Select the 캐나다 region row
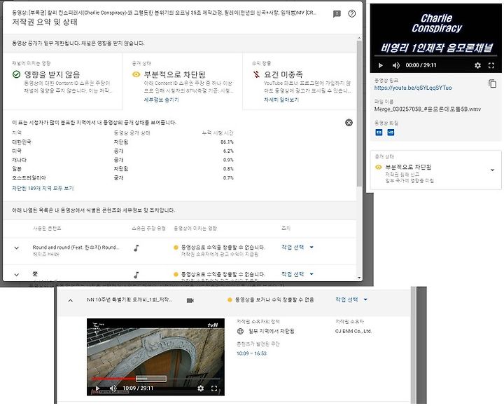 [x=122, y=160]
